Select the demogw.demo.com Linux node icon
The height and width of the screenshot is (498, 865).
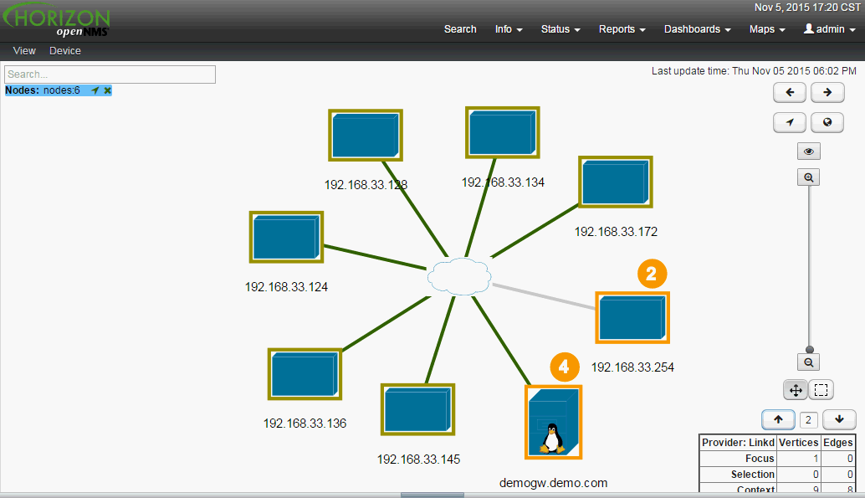pyautogui.click(x=553, y=423)
